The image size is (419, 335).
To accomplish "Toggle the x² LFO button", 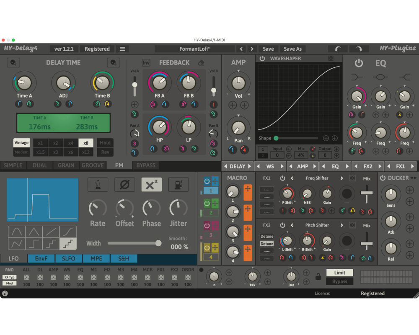I will tap(152, 185).
